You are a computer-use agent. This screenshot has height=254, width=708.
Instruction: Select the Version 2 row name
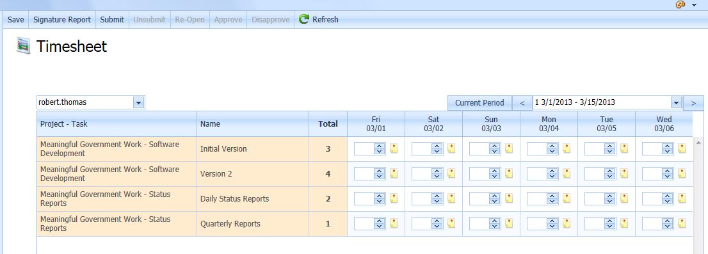(x=216, y=173)
